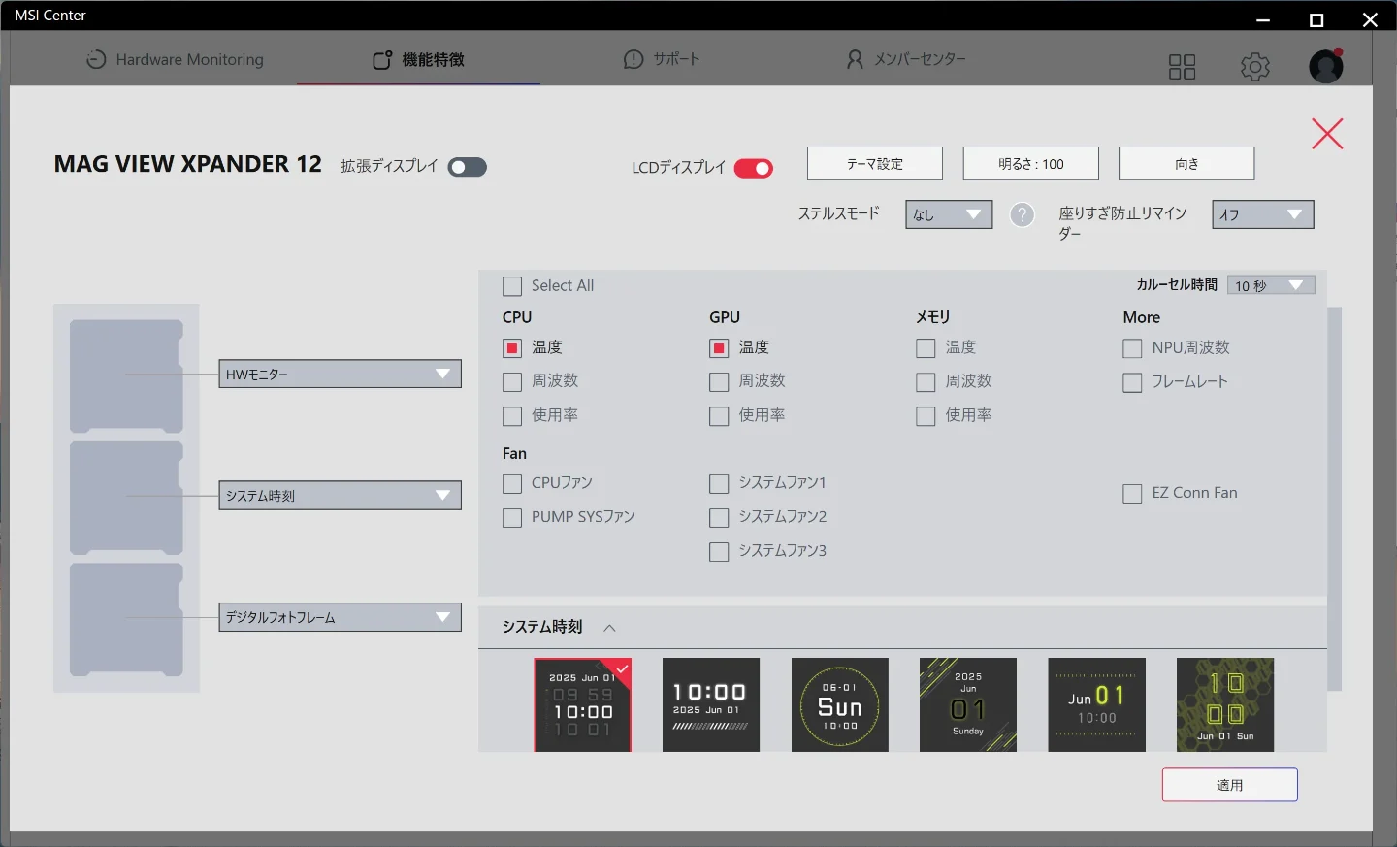Click the テーマ設定 button
1397x847 pixels.
pos(875,164)
